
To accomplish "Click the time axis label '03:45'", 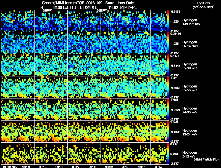I will 126,167.
